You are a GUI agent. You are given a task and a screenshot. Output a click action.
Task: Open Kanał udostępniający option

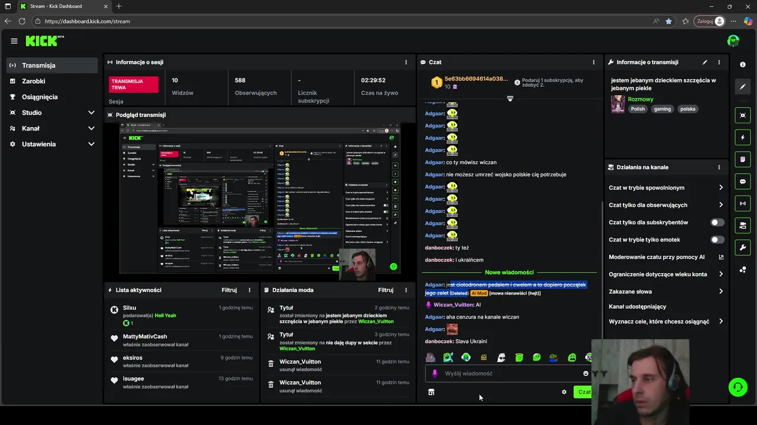638,307
